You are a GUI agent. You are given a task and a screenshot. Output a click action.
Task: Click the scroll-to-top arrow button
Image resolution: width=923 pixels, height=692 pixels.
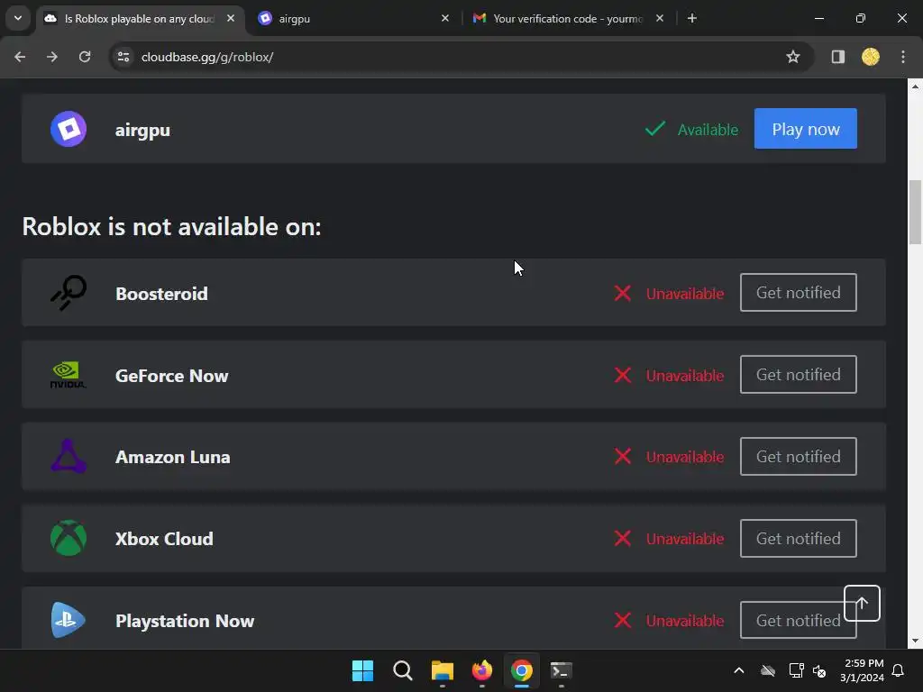click(x=862, y=603)
